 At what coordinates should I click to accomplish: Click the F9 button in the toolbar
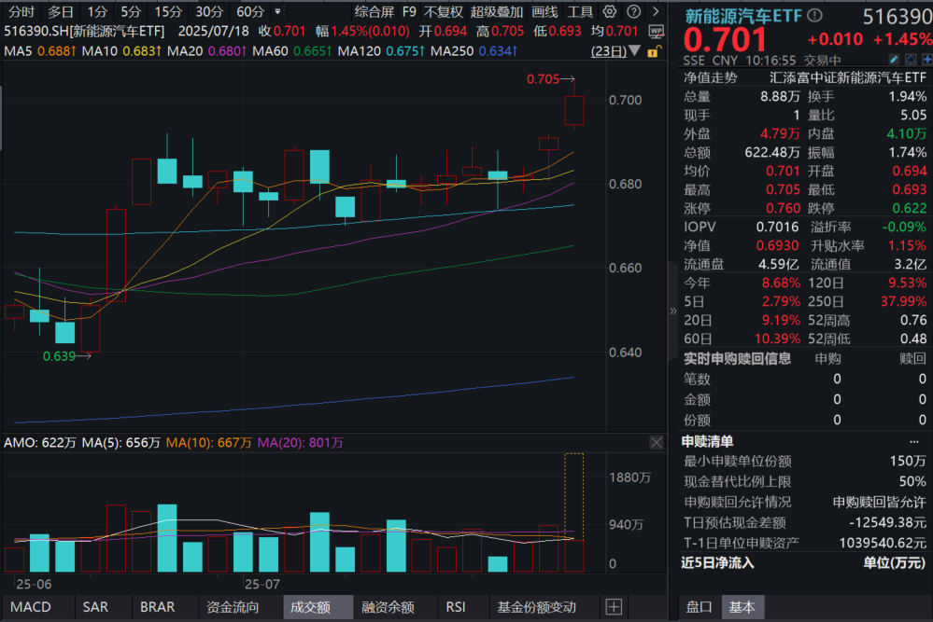[x=408, y=11]
